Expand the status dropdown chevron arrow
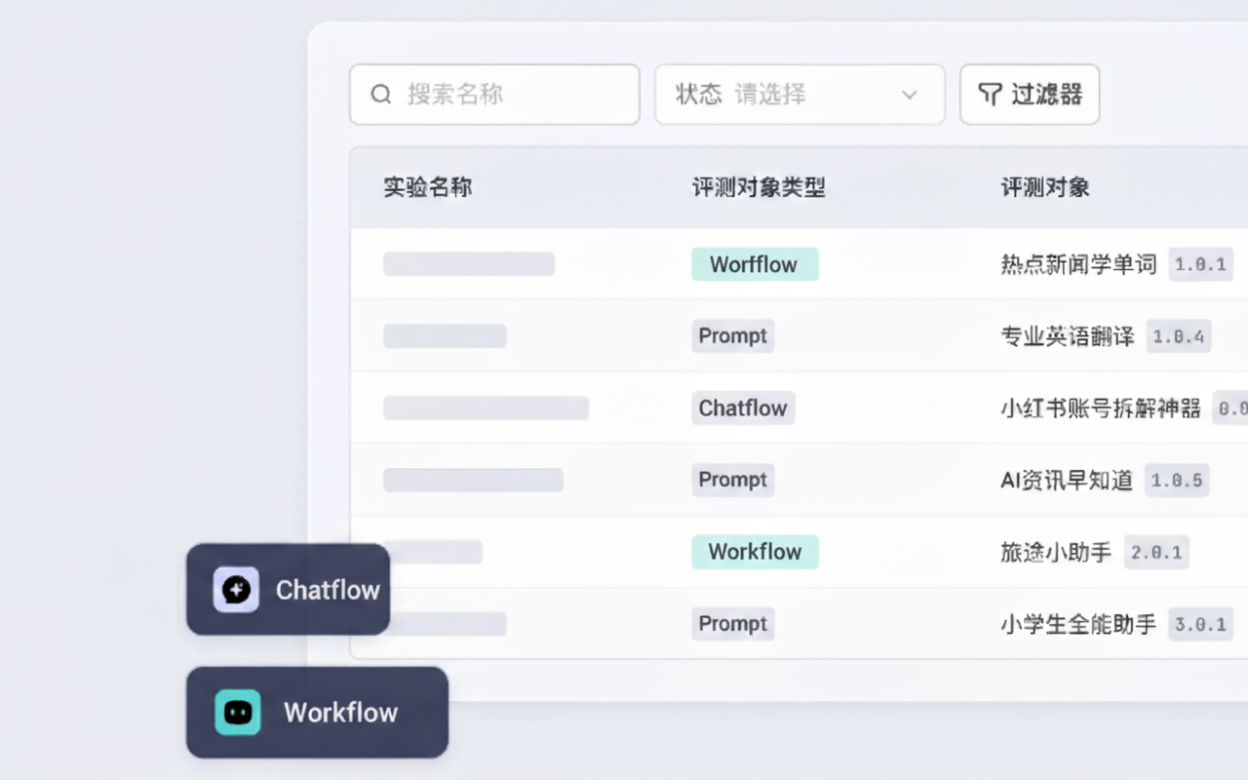Viewport: 1248px width, 780px height. click(x=909, y=95)
